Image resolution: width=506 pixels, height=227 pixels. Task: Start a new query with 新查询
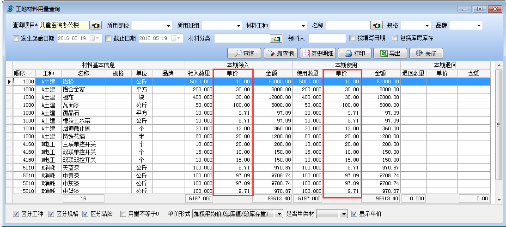(x=280, y=53)
